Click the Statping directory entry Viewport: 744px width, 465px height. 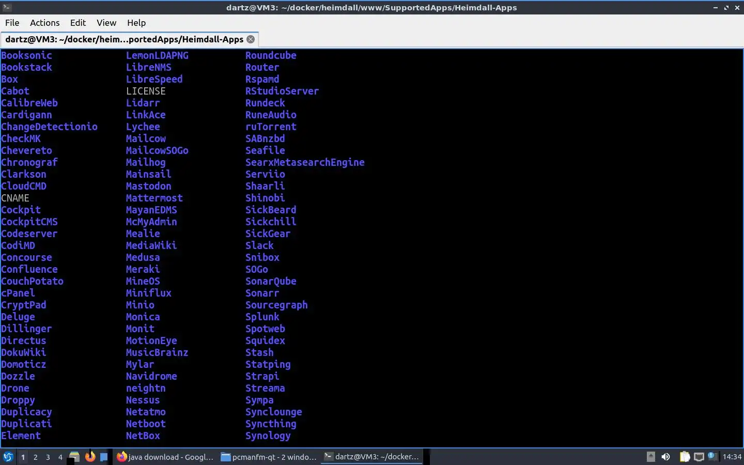[x=268, y=364]
